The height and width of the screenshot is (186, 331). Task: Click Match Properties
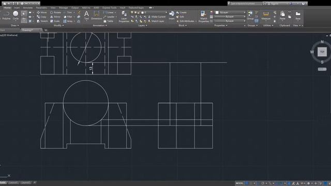click(203, 17)
